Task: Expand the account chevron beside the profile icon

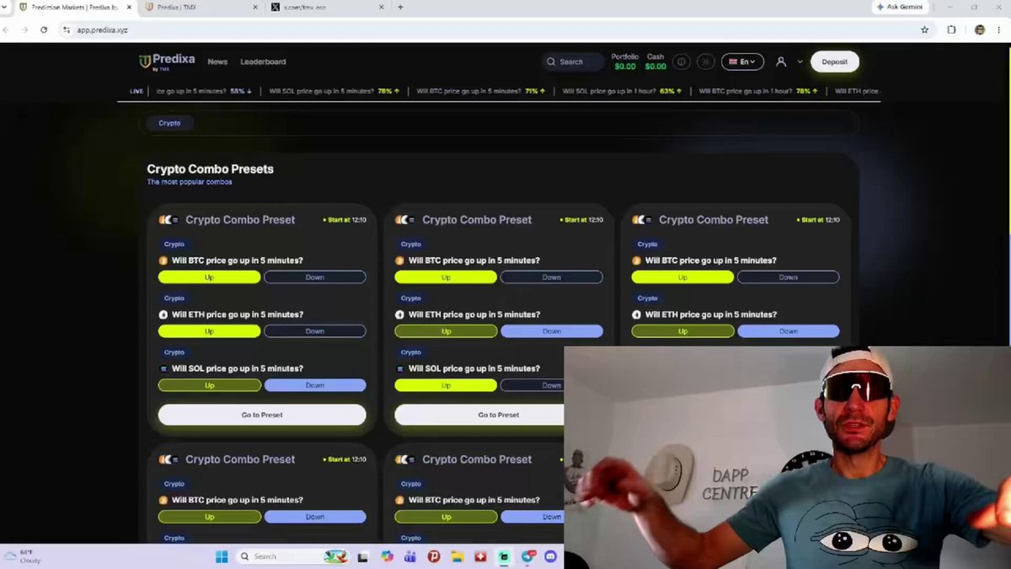Action: point(800,62)
